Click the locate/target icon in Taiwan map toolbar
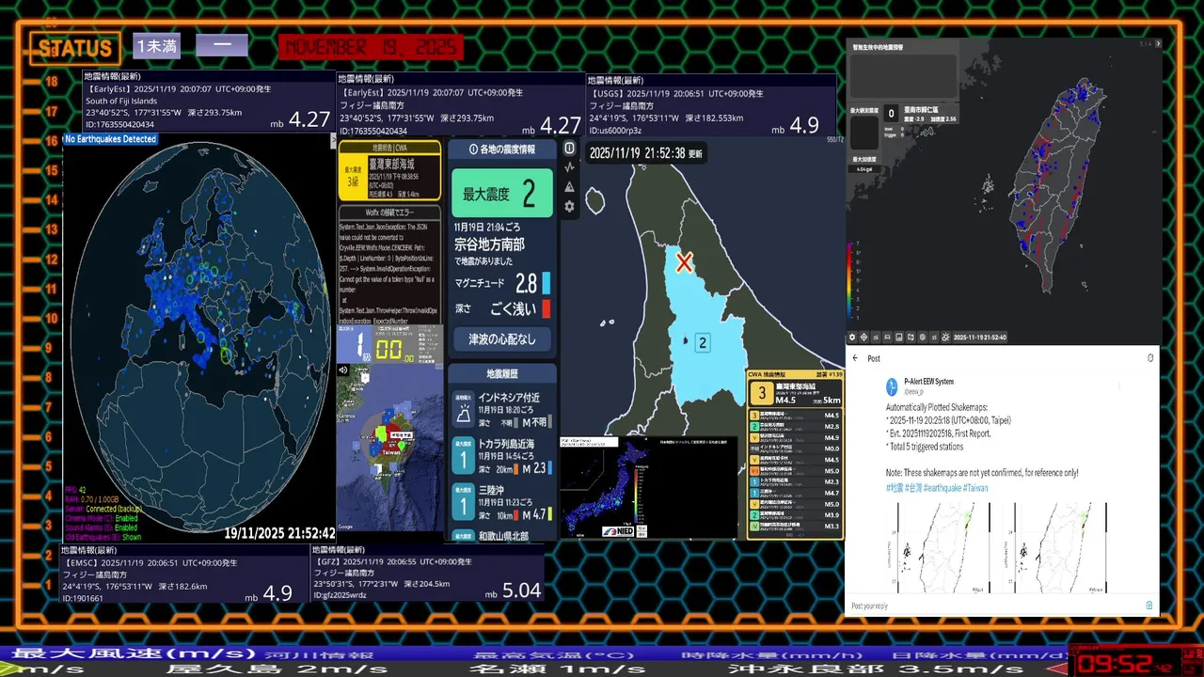The height and width of the screenshot is (677, 1204). point(863,337)
